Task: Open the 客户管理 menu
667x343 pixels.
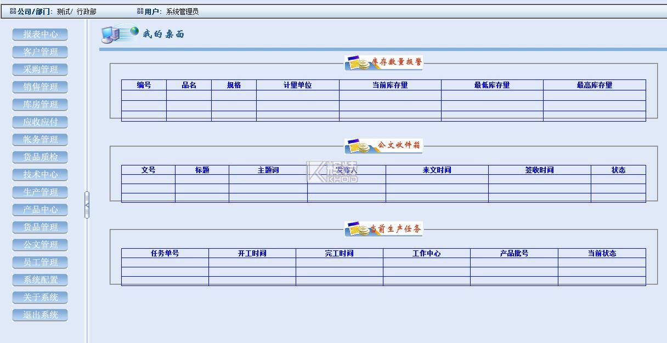Action: tap(40, 52)
